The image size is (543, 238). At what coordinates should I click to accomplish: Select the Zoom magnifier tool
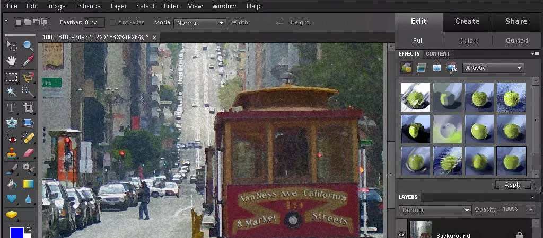(29, 46)
